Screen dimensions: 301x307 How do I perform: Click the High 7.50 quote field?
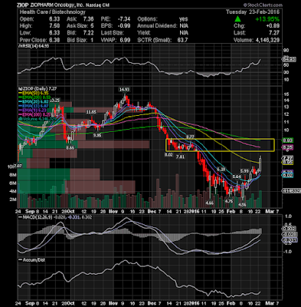[x=40, y=26]
